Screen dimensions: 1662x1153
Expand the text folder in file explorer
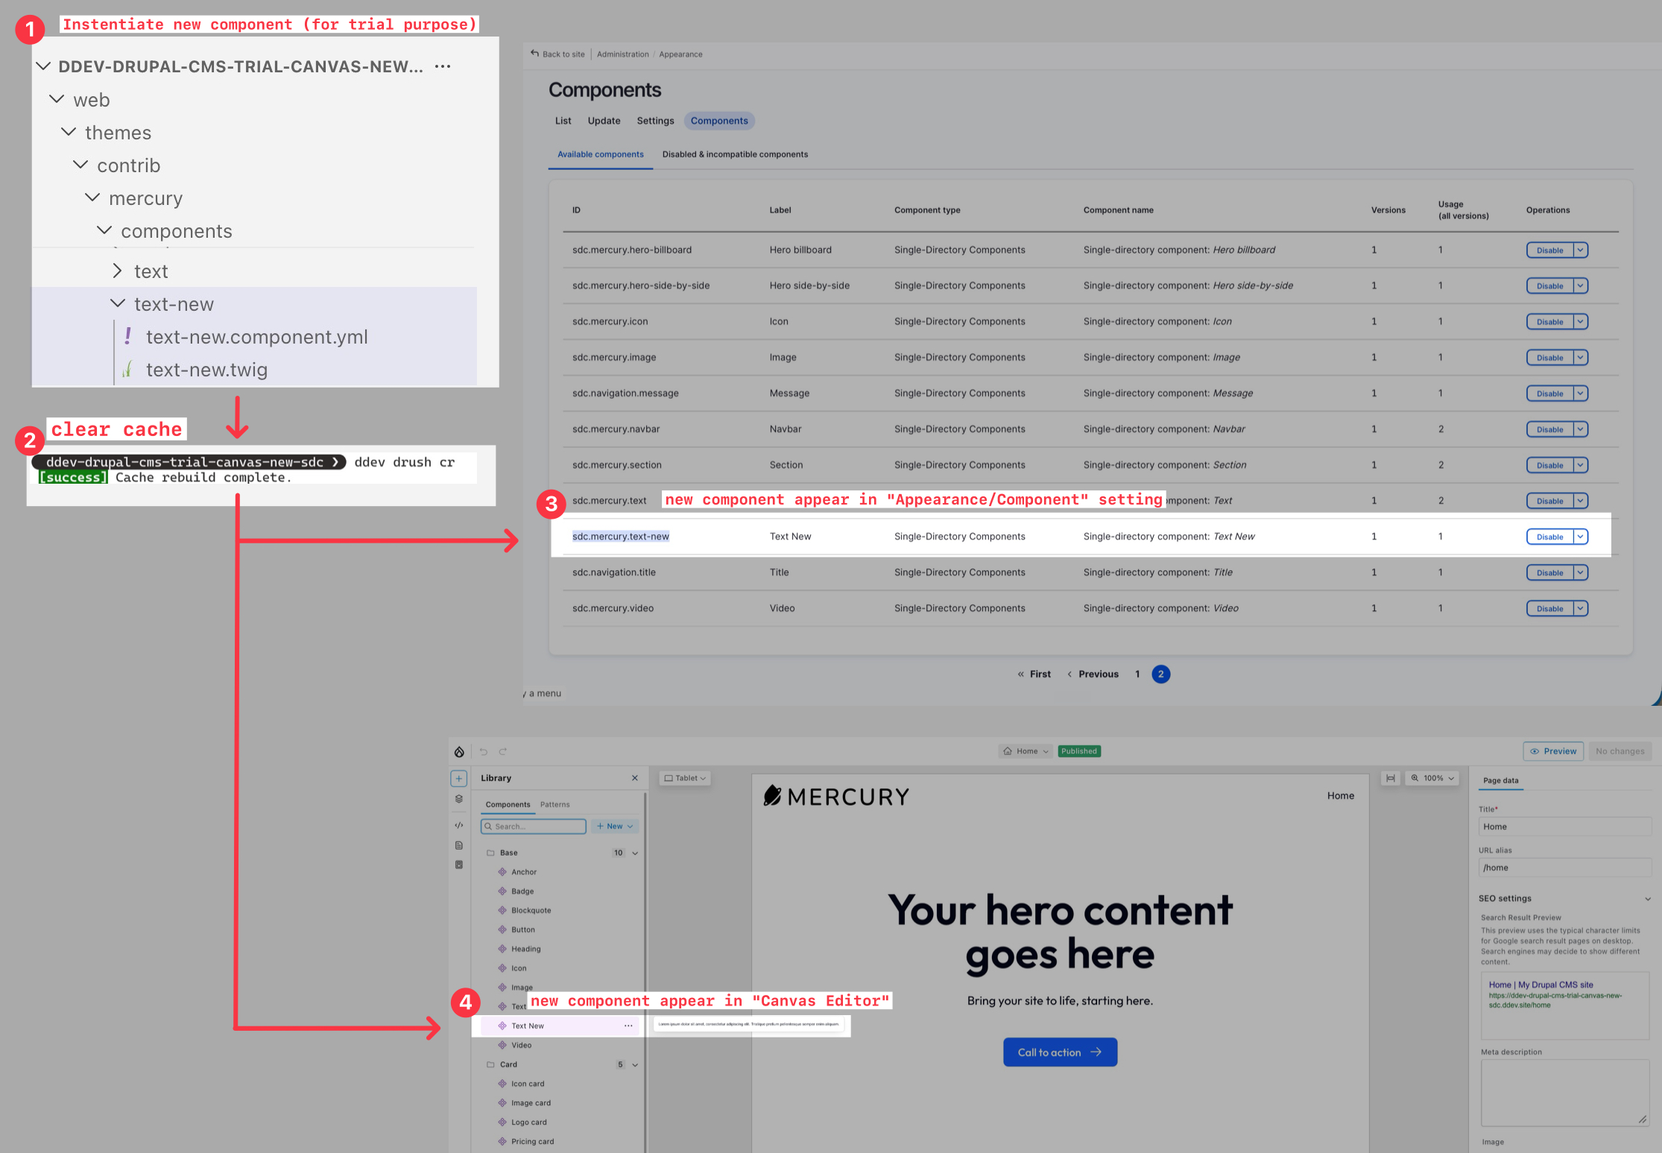117,271
